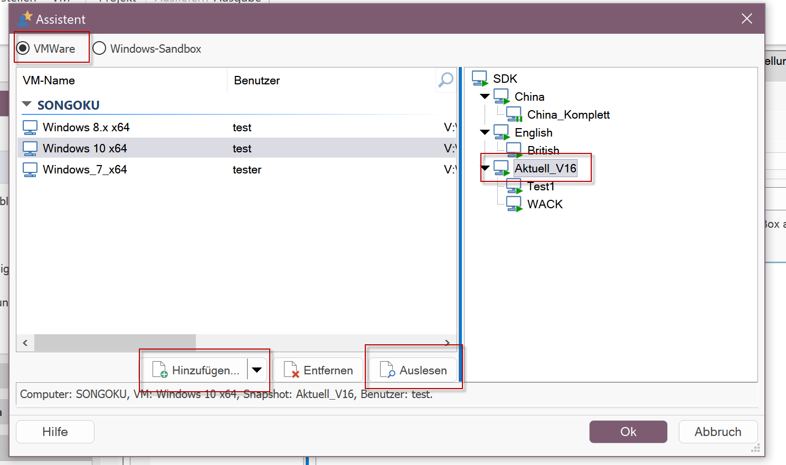Viewport: 786px width, 465px height.
Task: Click user 'tester' in the Benutzer column
Action: click(x=247, y=170)
